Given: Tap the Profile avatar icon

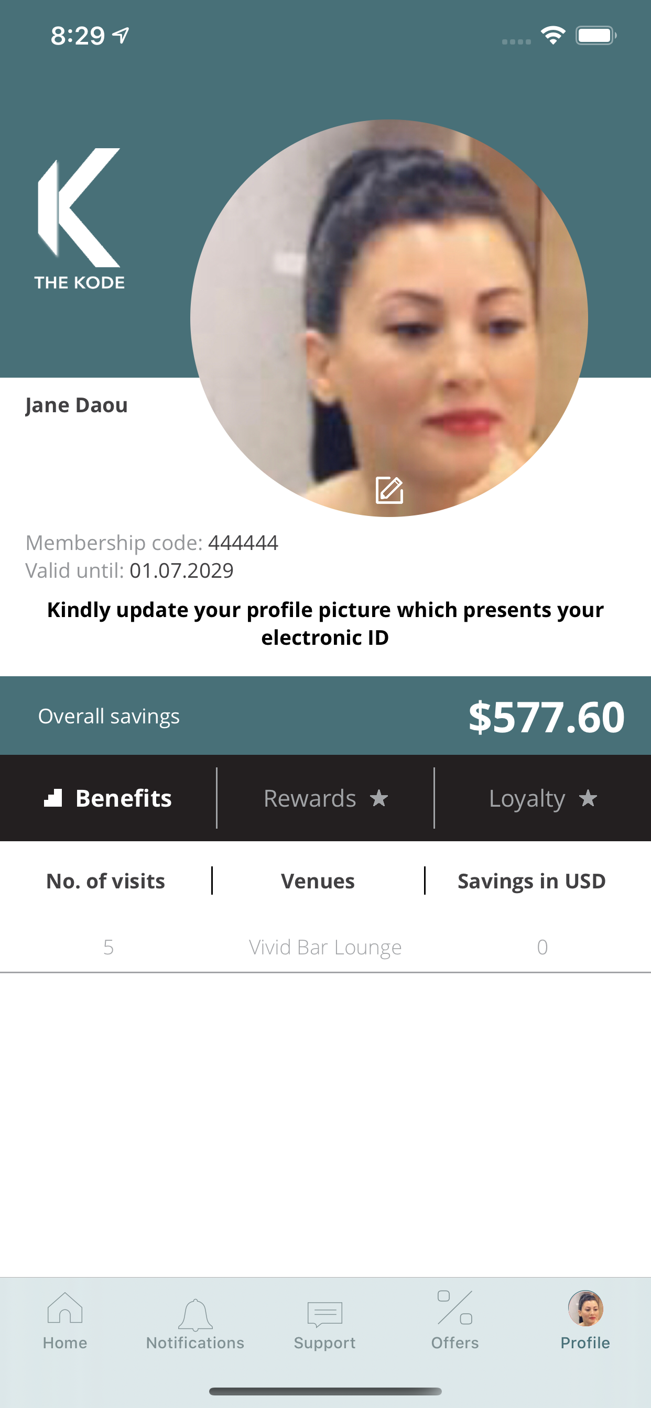Looking at the screenshot, I should [585, 1308].
